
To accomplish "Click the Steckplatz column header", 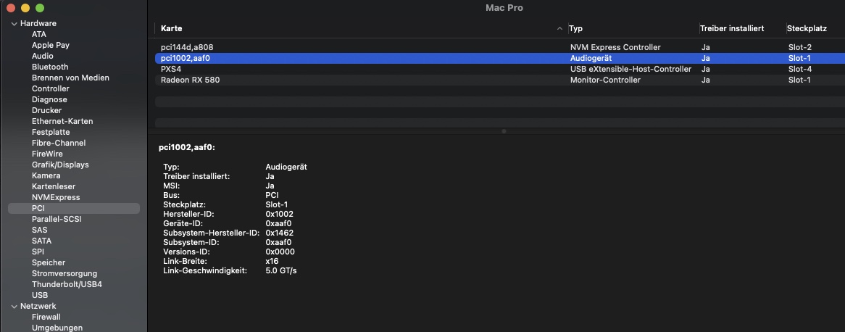I will (x=807, y=28).
